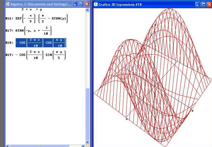Click Algebra vertical scrollbar thumb

(x=87, y=114)
